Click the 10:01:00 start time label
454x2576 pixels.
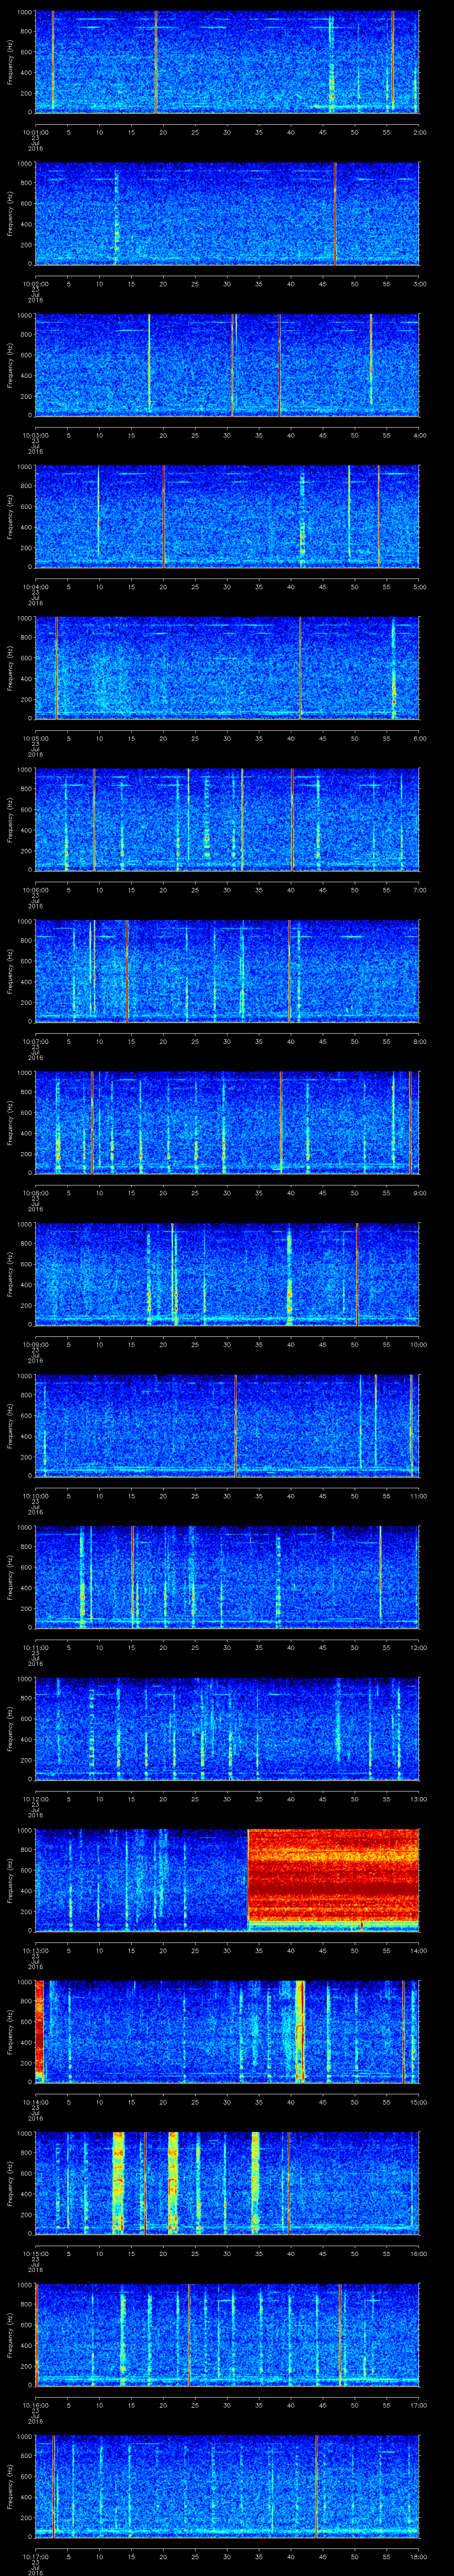(36, 131)
